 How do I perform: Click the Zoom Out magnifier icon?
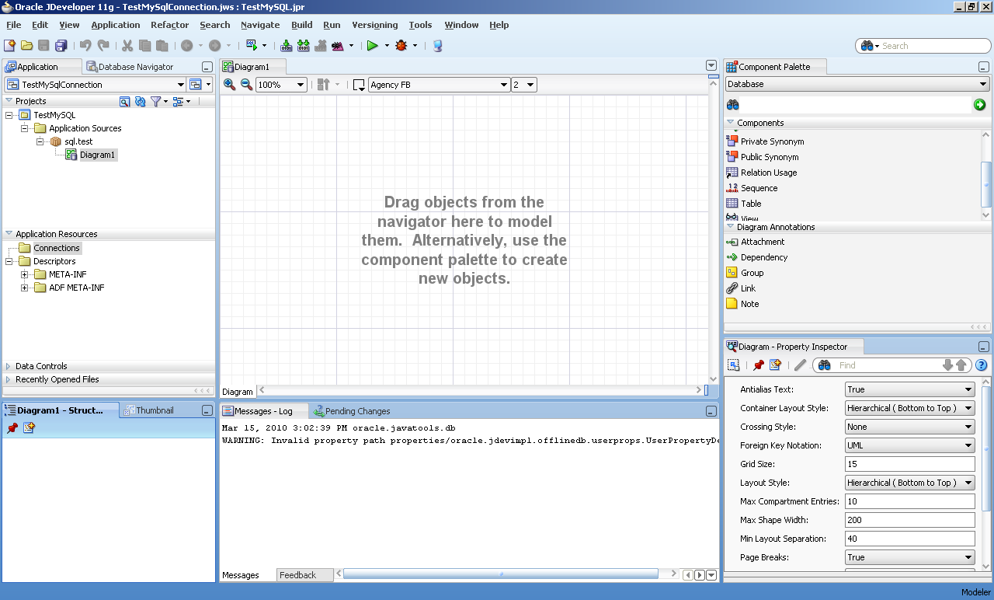[x=246, y=85]
